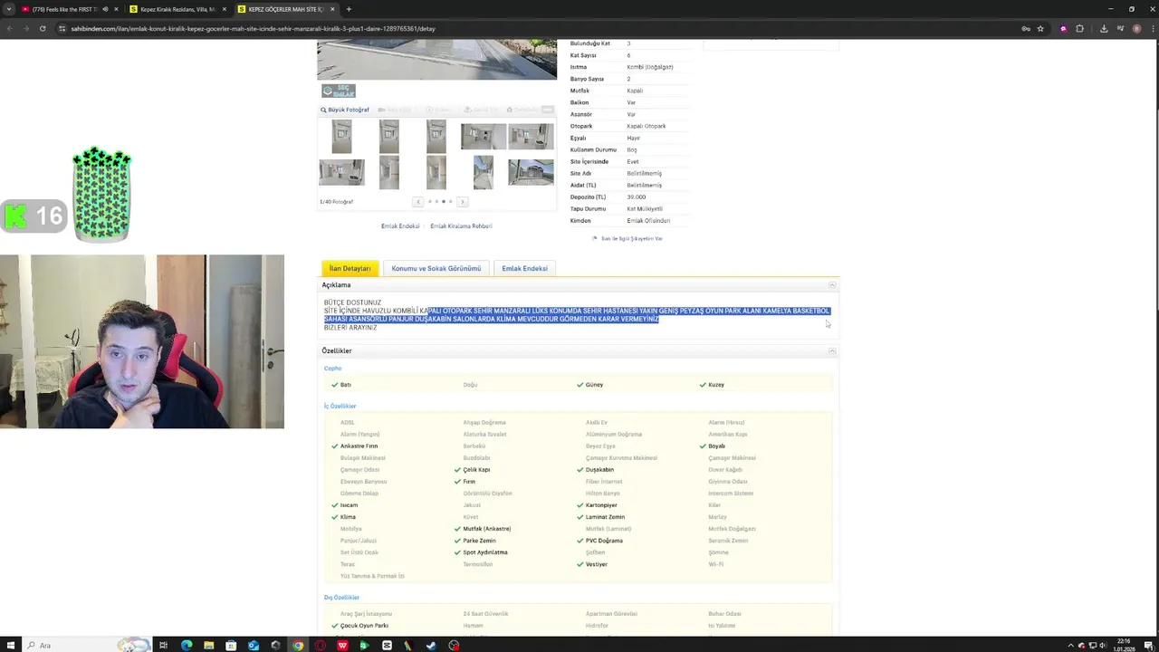Click the volume icon in system tray
This screenshot has height=652, width=1159.
tap(1103, 645)
